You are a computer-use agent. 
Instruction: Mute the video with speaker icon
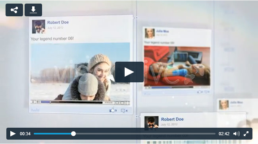pyautogui.click(x=237, y=134)
